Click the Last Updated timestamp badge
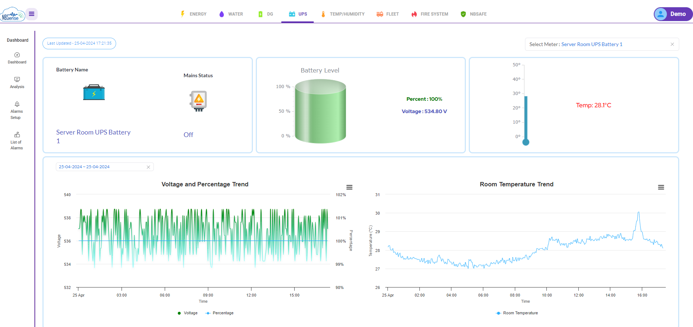The width and height of the screenshot is (693, 327). pos(79,44)
